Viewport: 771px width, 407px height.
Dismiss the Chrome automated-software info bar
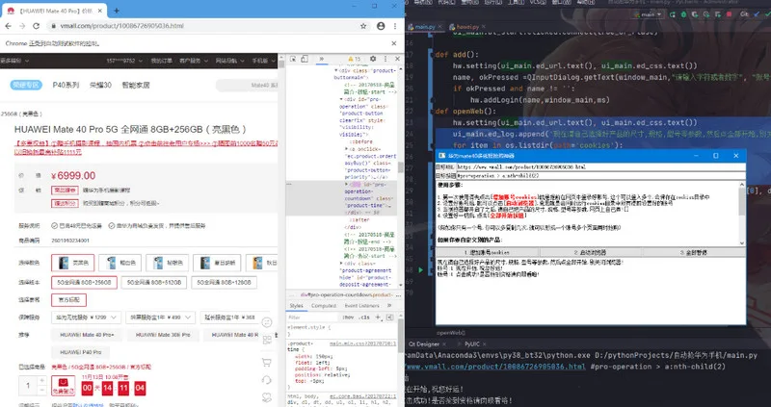tap(394, 43)
